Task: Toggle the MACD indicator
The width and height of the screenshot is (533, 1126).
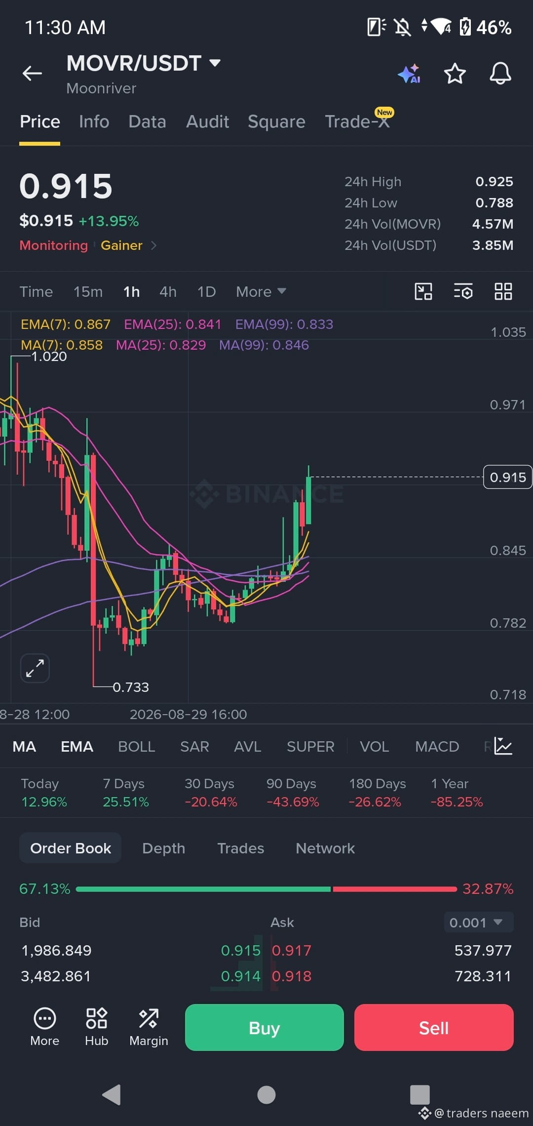Action: (437, 746)
